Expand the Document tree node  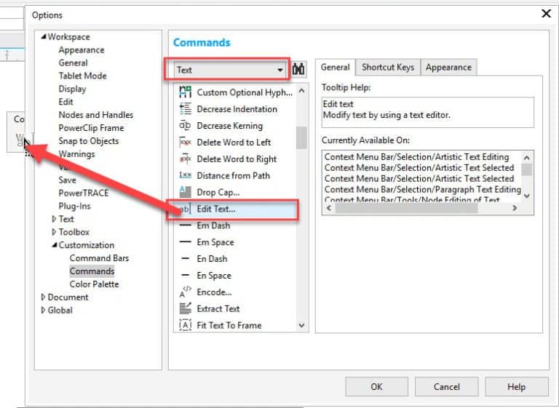click(x=43, y=297)
